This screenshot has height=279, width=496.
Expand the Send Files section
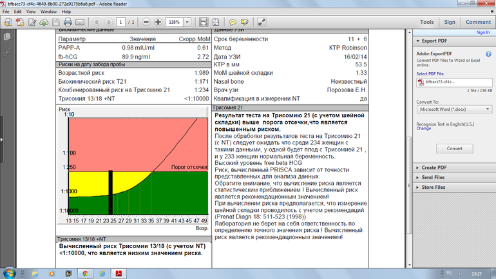click(x=418, y=177)
